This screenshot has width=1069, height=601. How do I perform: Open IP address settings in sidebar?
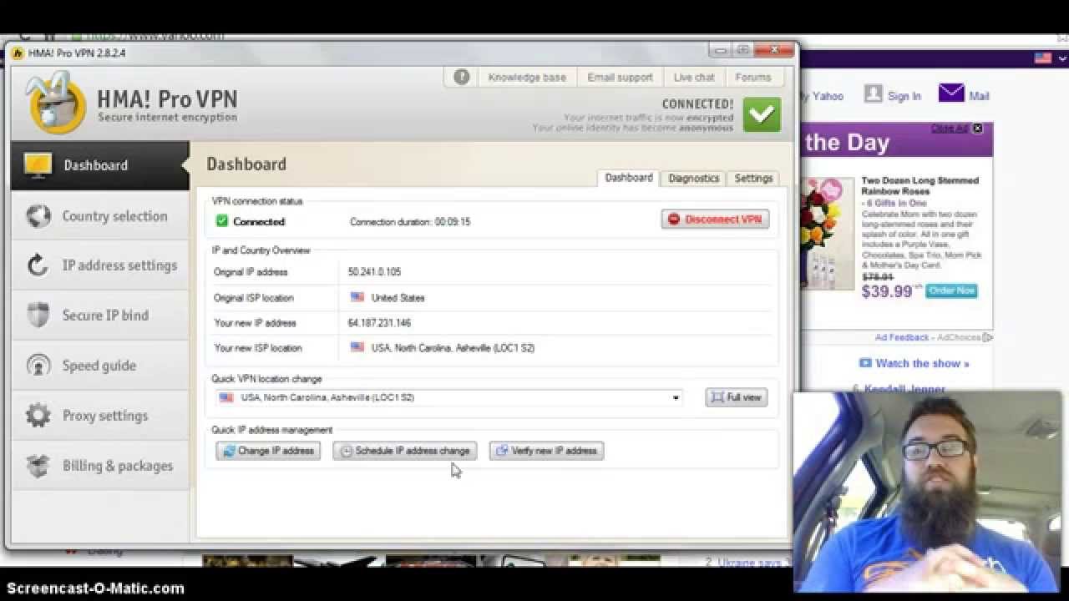pyautogui.click(x=100, y=265)
